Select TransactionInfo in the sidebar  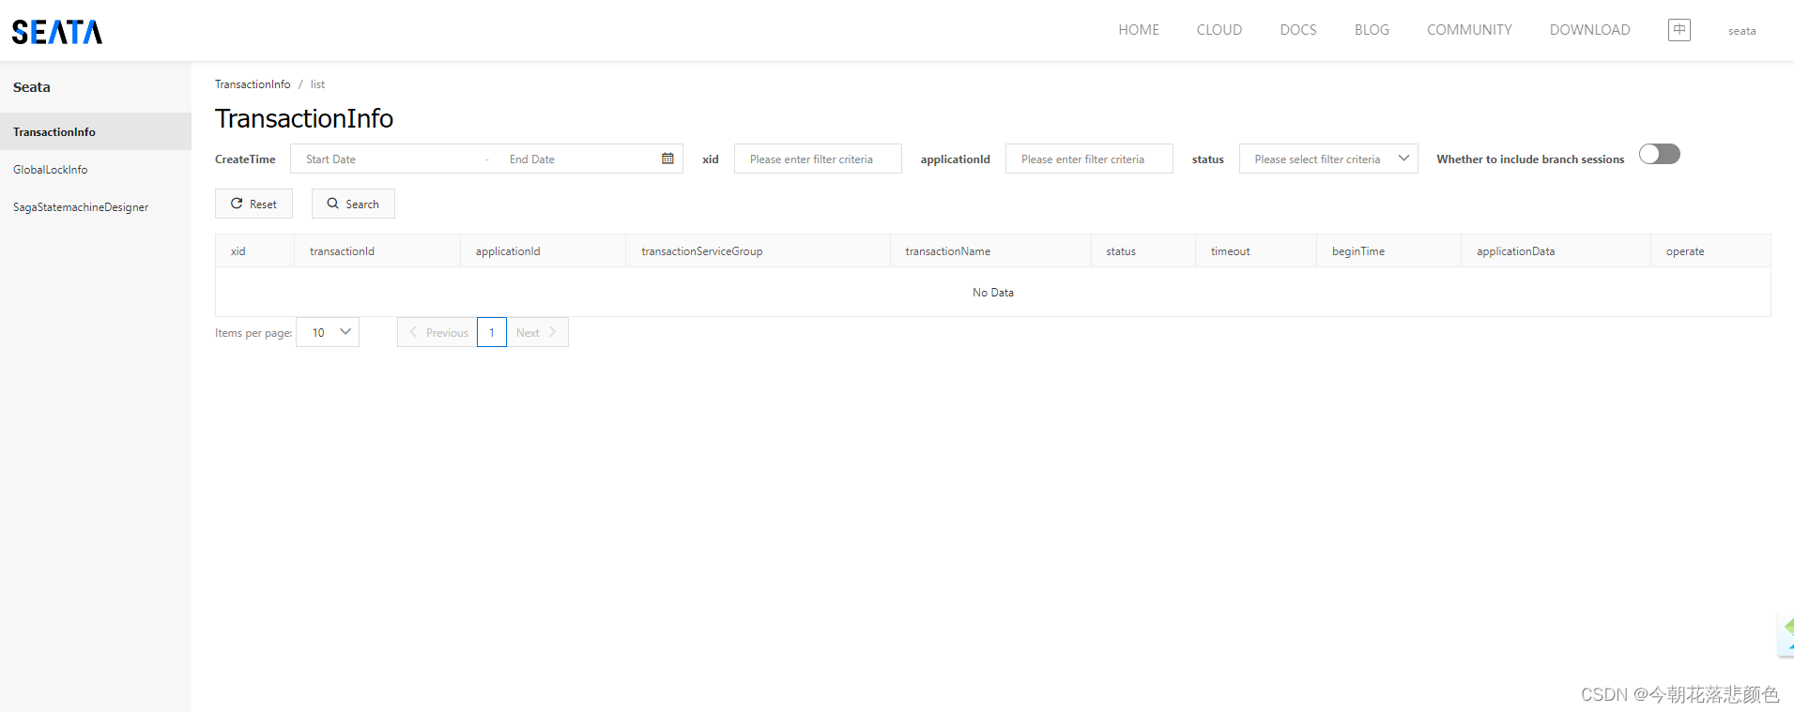click(96, 131)
